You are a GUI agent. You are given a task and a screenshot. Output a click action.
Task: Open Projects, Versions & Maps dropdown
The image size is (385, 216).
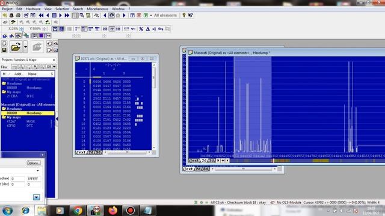[54, 60]
